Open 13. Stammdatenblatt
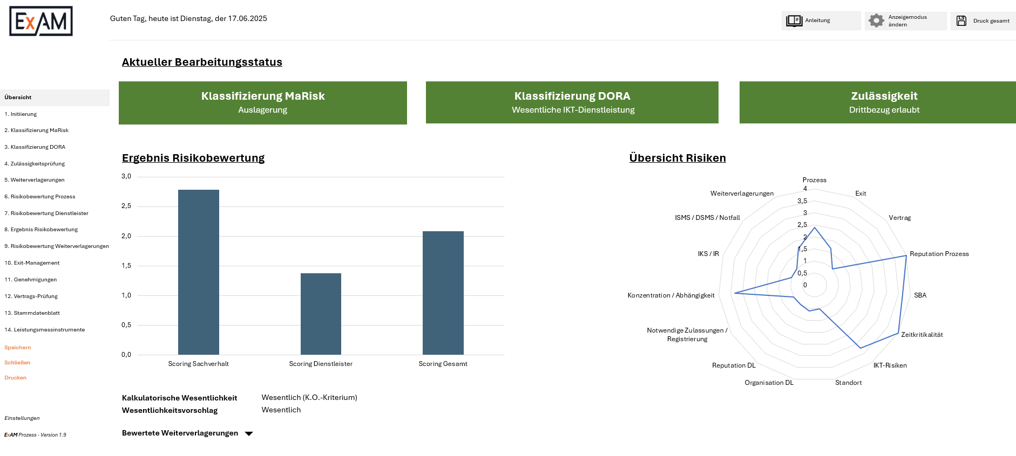Screen dimensions: 1016x456 tap(32, 313)
